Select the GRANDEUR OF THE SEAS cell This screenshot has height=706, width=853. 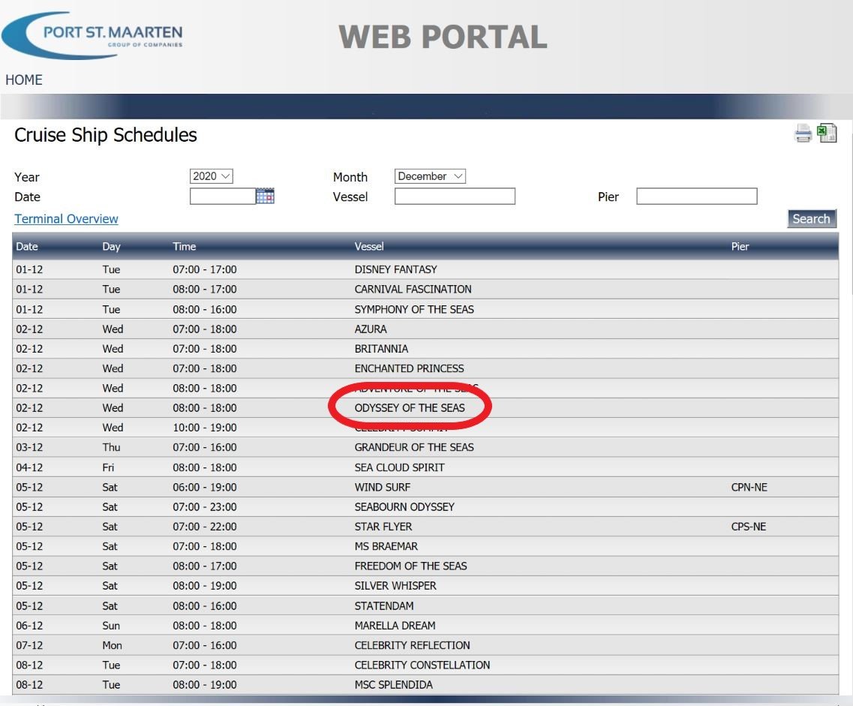click(414, 447)
